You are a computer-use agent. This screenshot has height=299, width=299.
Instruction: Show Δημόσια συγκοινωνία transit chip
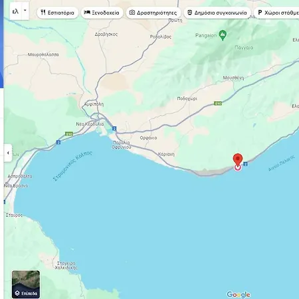(217, 13)
